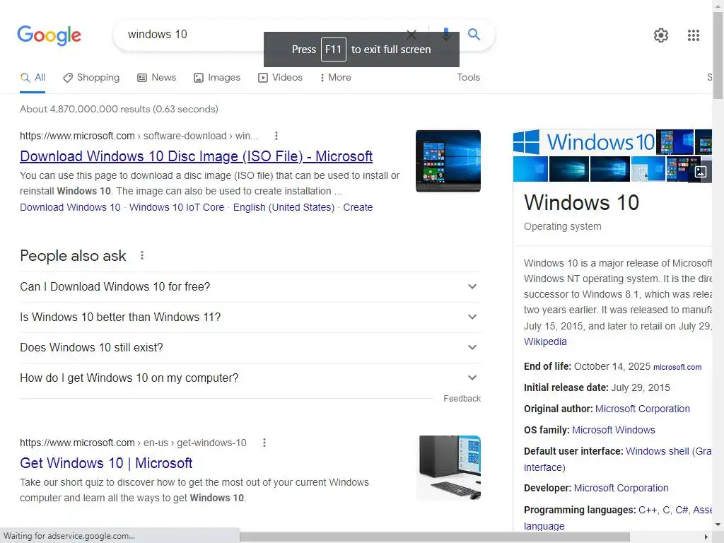Expand 'Is Windows 10 better than Windows 11?'
Screen dimensions: 724x543
click(x=250, y=317)
